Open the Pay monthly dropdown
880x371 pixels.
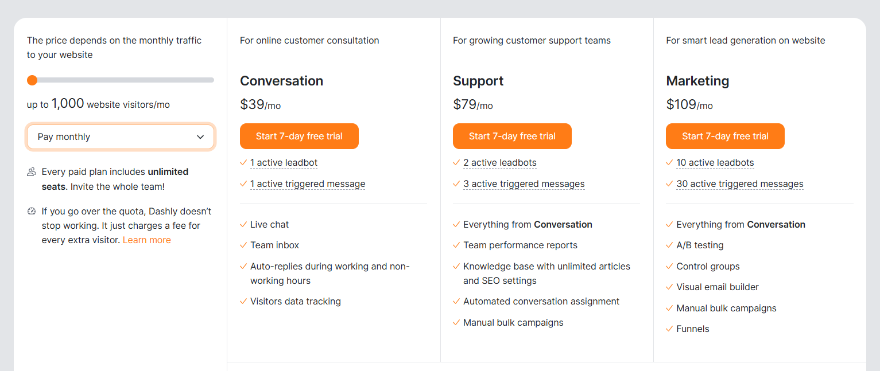coord(121,136)
